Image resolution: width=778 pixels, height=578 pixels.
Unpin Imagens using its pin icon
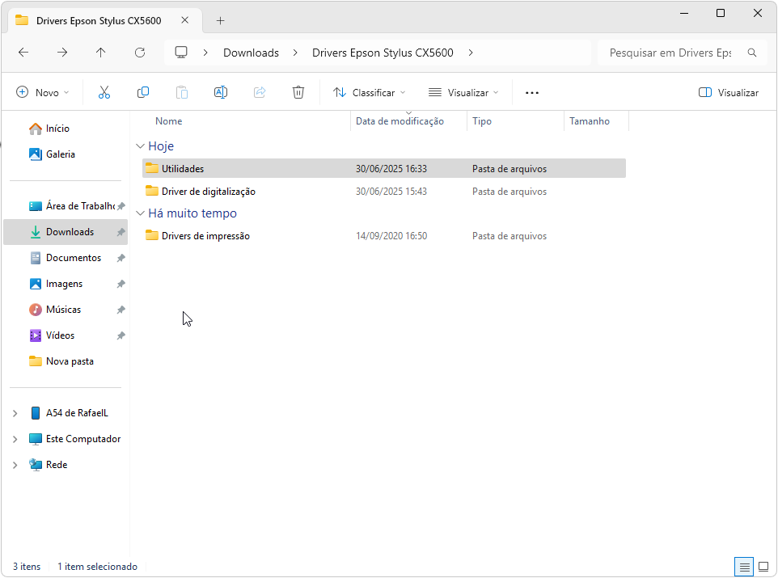[x=121, y=284]
